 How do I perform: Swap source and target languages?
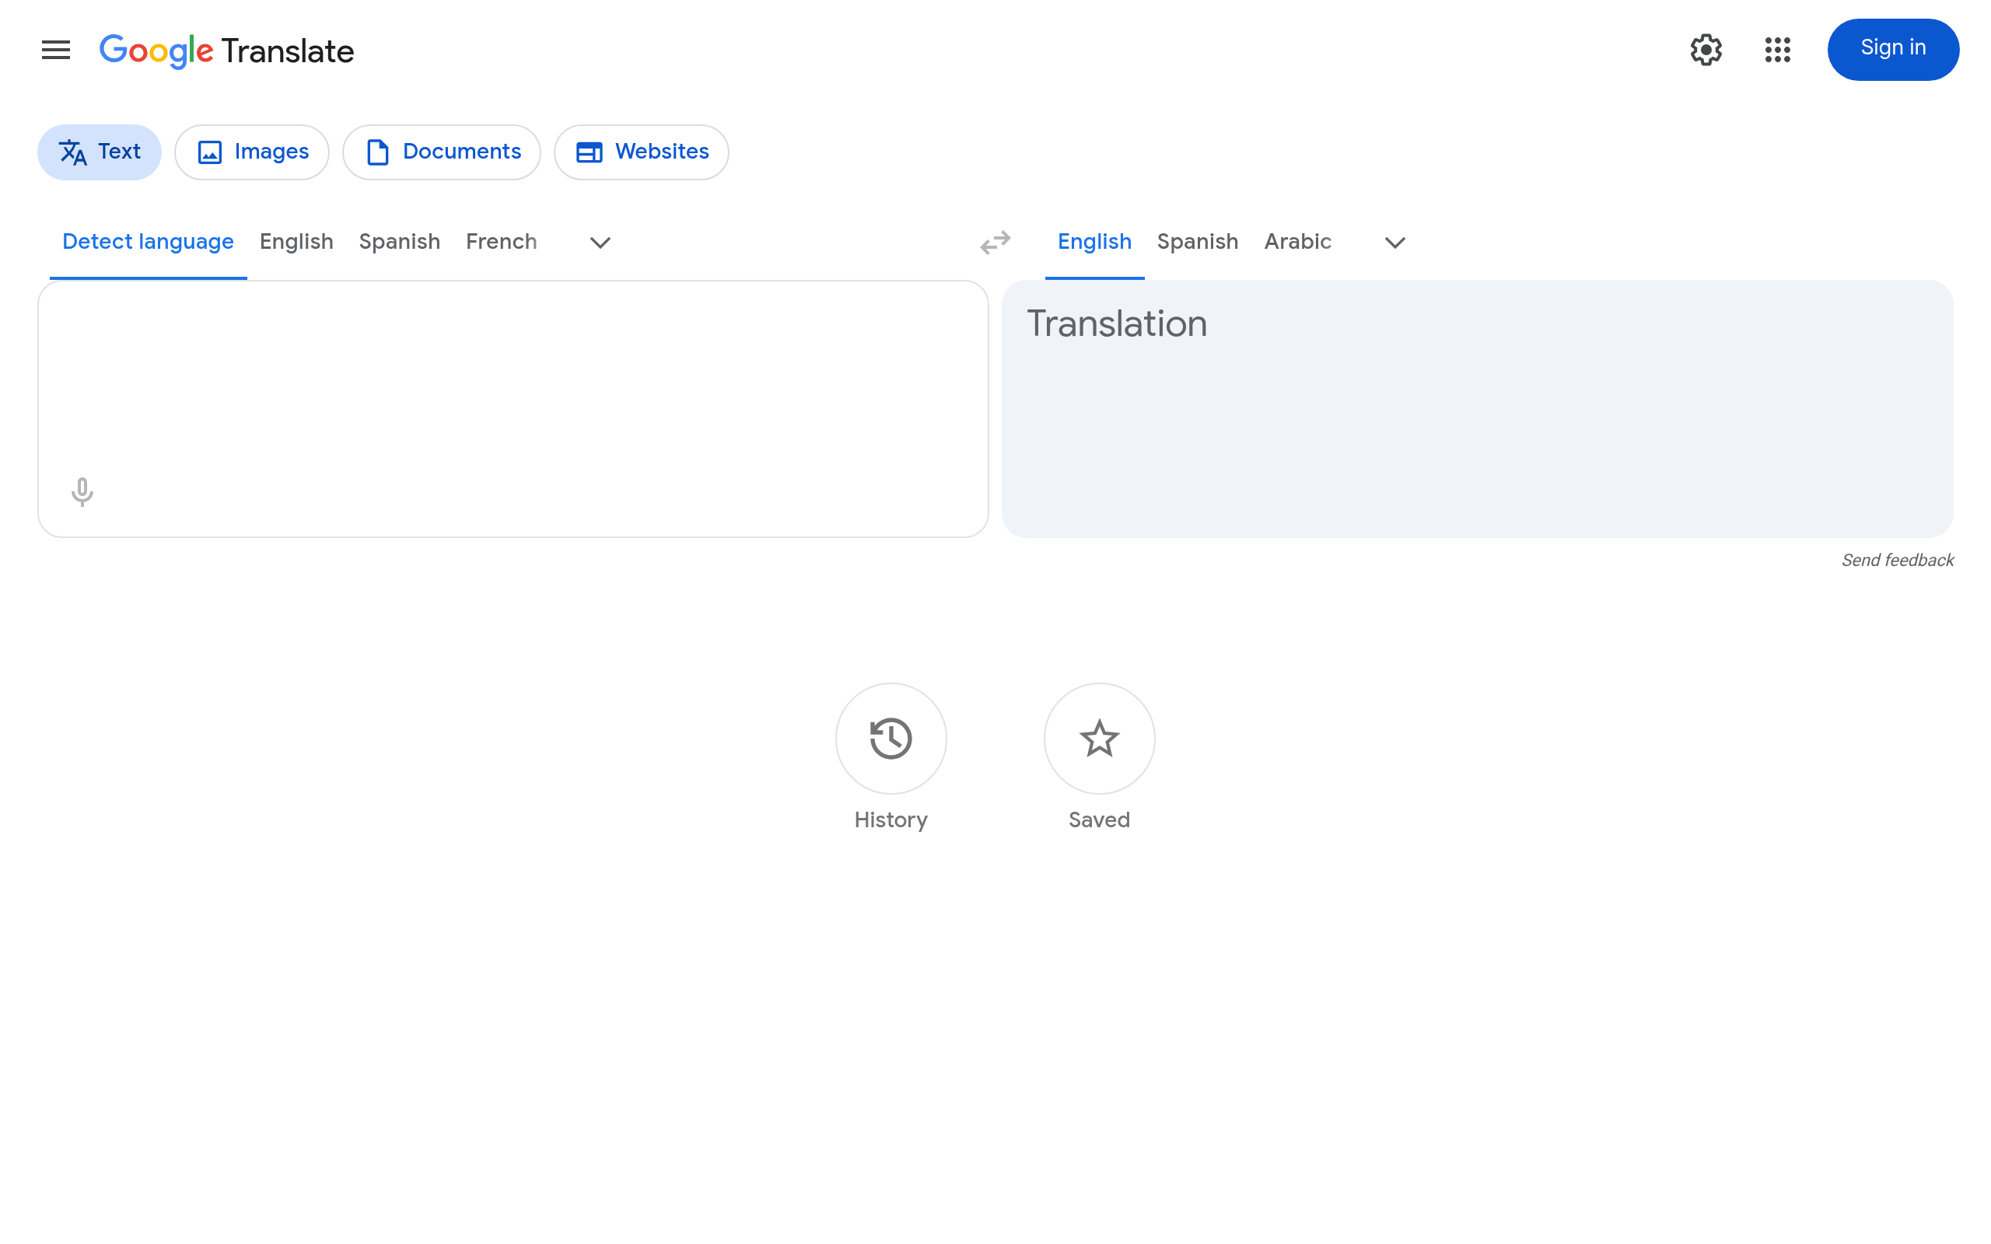pos(995,243)
